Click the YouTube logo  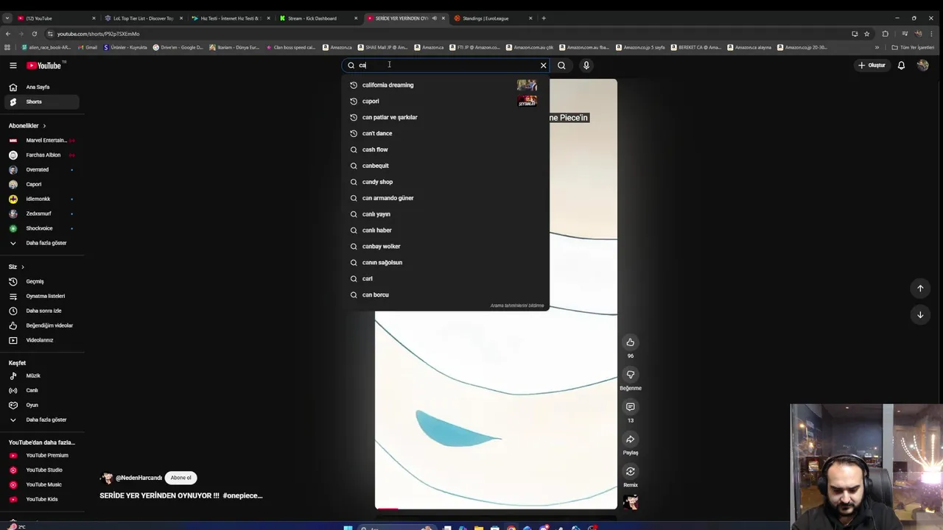click(44, 66)
